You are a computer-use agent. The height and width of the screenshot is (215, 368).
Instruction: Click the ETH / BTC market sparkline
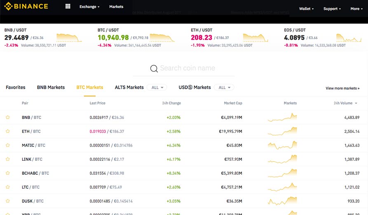point(282,131)
